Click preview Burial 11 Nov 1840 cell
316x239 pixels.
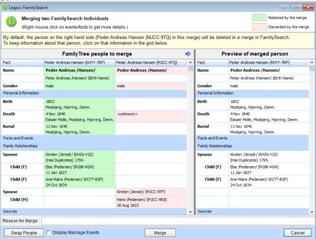(x=269, y=129)
